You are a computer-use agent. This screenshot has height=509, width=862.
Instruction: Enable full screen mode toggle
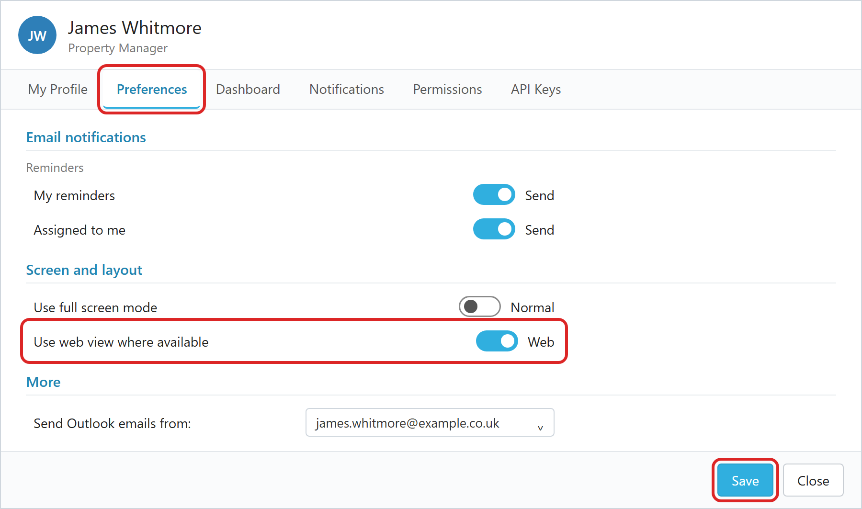click(480, 306)
